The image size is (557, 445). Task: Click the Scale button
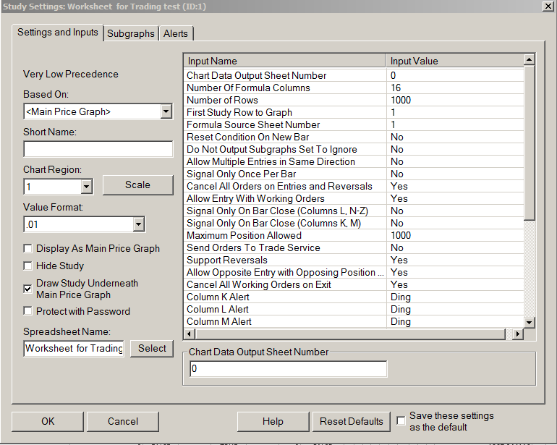pos(137,185)
